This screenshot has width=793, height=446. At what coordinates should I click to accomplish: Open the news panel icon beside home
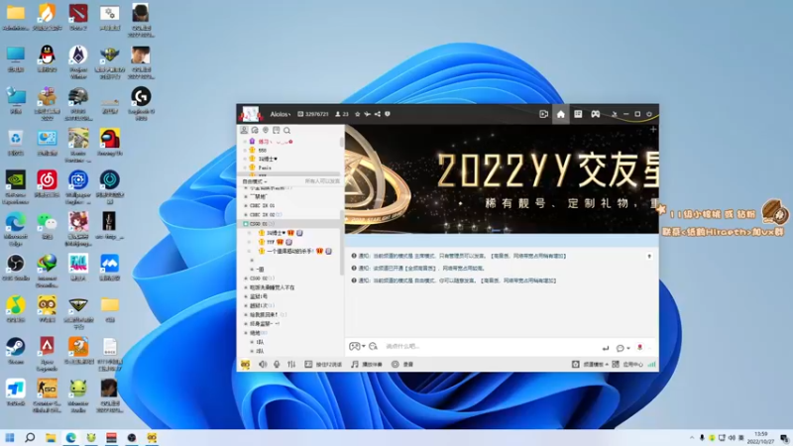click(x=578, y=114)
